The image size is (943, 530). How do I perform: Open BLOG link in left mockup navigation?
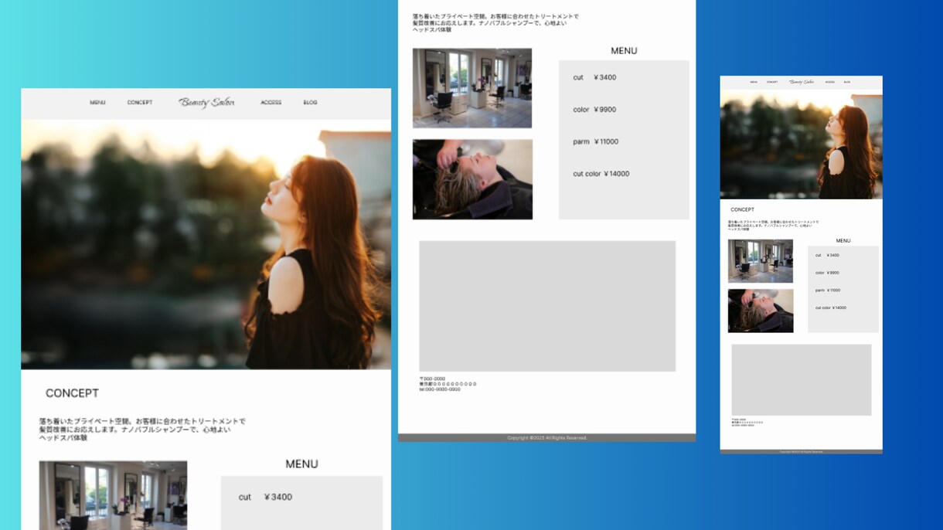(x=310, y=103)
